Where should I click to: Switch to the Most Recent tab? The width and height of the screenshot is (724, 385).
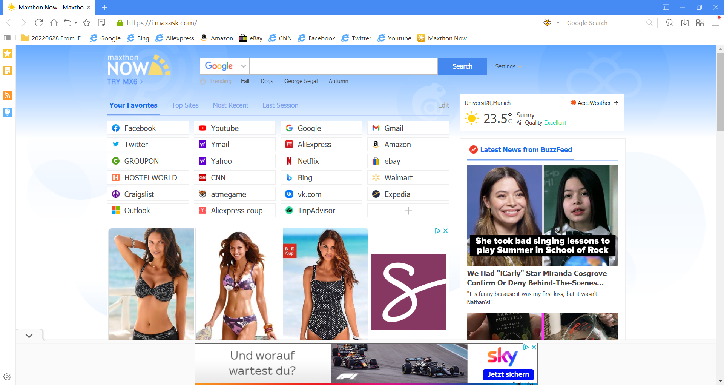[230, 105]
